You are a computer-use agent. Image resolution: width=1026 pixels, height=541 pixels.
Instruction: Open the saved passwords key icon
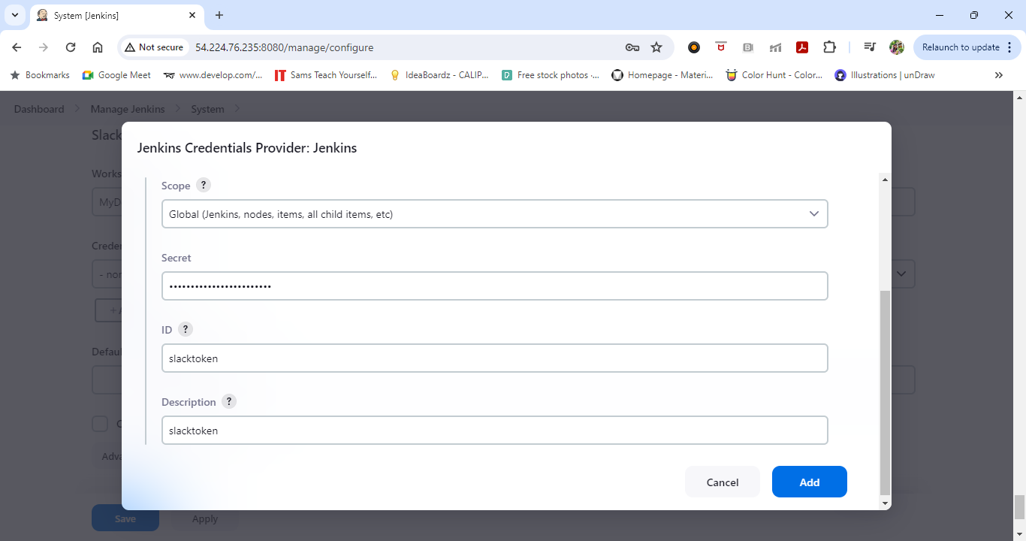pos(632,47)
